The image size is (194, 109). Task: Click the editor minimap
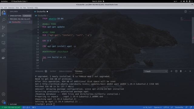(x=186, y=19)
